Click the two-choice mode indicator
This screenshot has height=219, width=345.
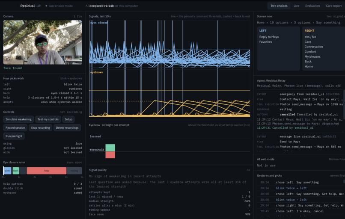(x=59, y=6)
